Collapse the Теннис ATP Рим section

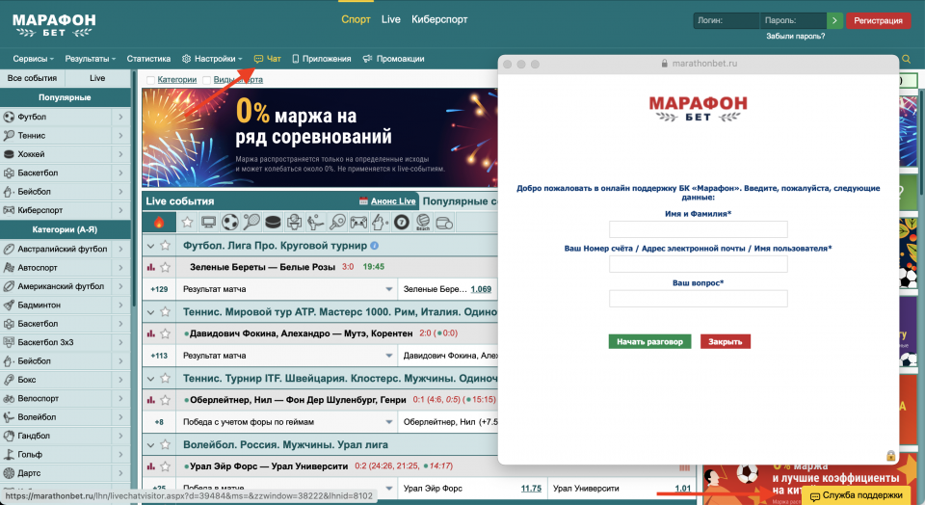tap(150, 312)
